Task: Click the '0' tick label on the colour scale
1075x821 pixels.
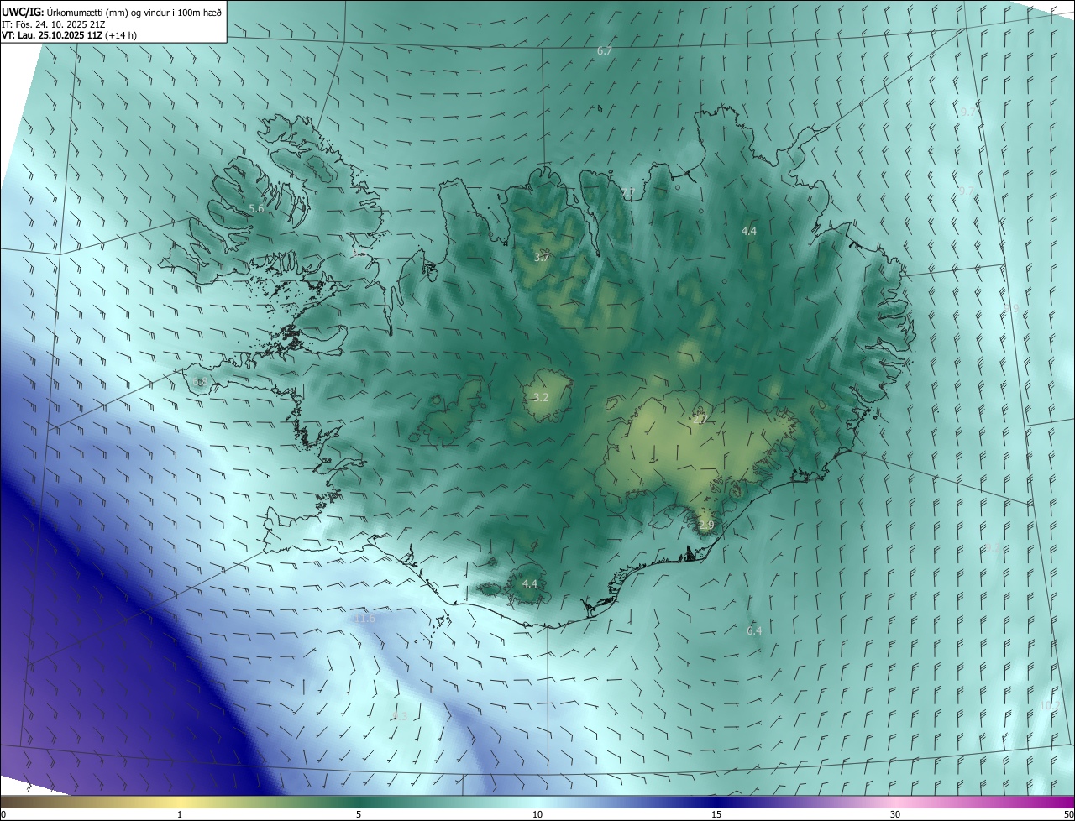Action: [x=3, y=814]
